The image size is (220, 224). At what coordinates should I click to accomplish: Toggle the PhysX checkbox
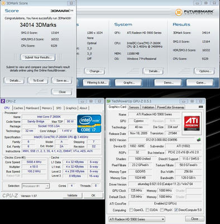tap(162, 210)
